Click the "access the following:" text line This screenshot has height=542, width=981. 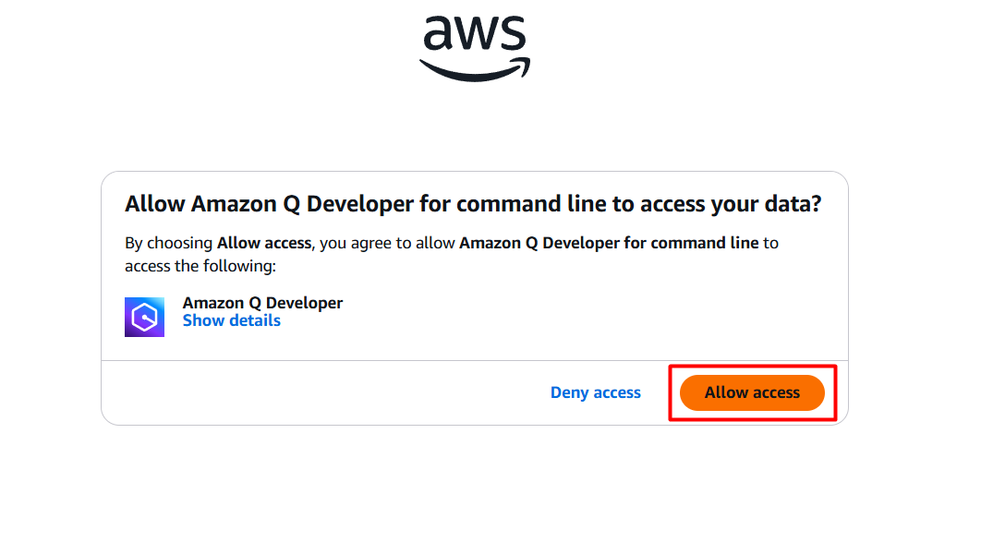(200, 266)
